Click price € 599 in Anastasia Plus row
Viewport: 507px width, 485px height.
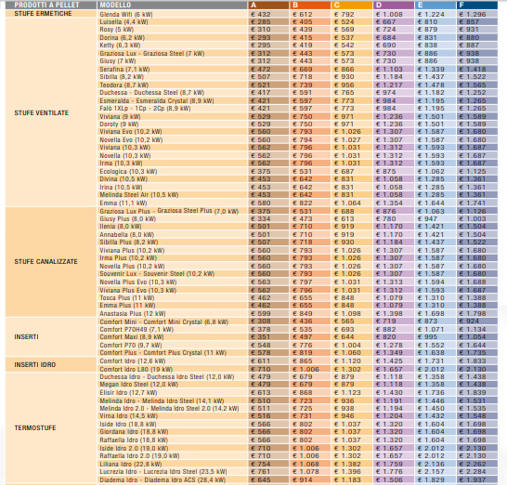[261, 314]
